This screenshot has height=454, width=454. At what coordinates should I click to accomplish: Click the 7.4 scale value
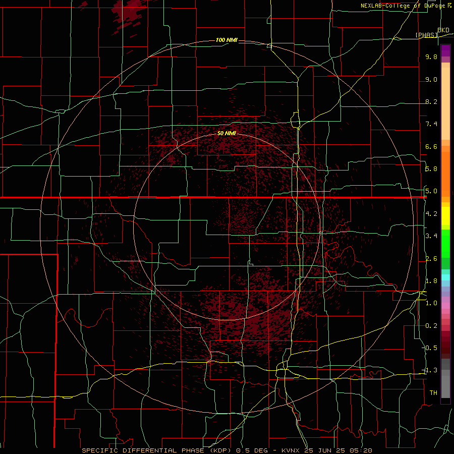[x=431, y=124]
